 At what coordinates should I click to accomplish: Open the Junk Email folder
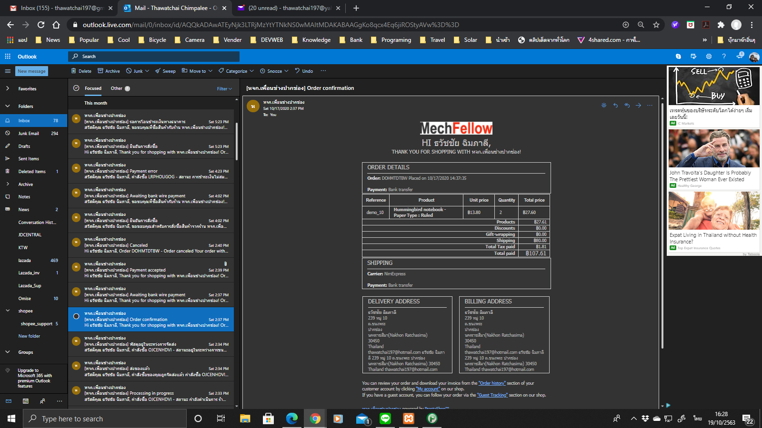tap(34, 133)
